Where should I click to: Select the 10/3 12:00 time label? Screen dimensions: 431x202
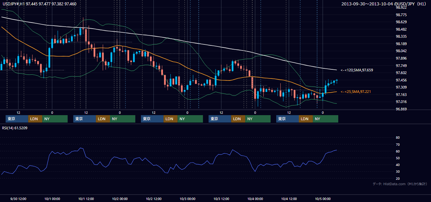(221, 199)
